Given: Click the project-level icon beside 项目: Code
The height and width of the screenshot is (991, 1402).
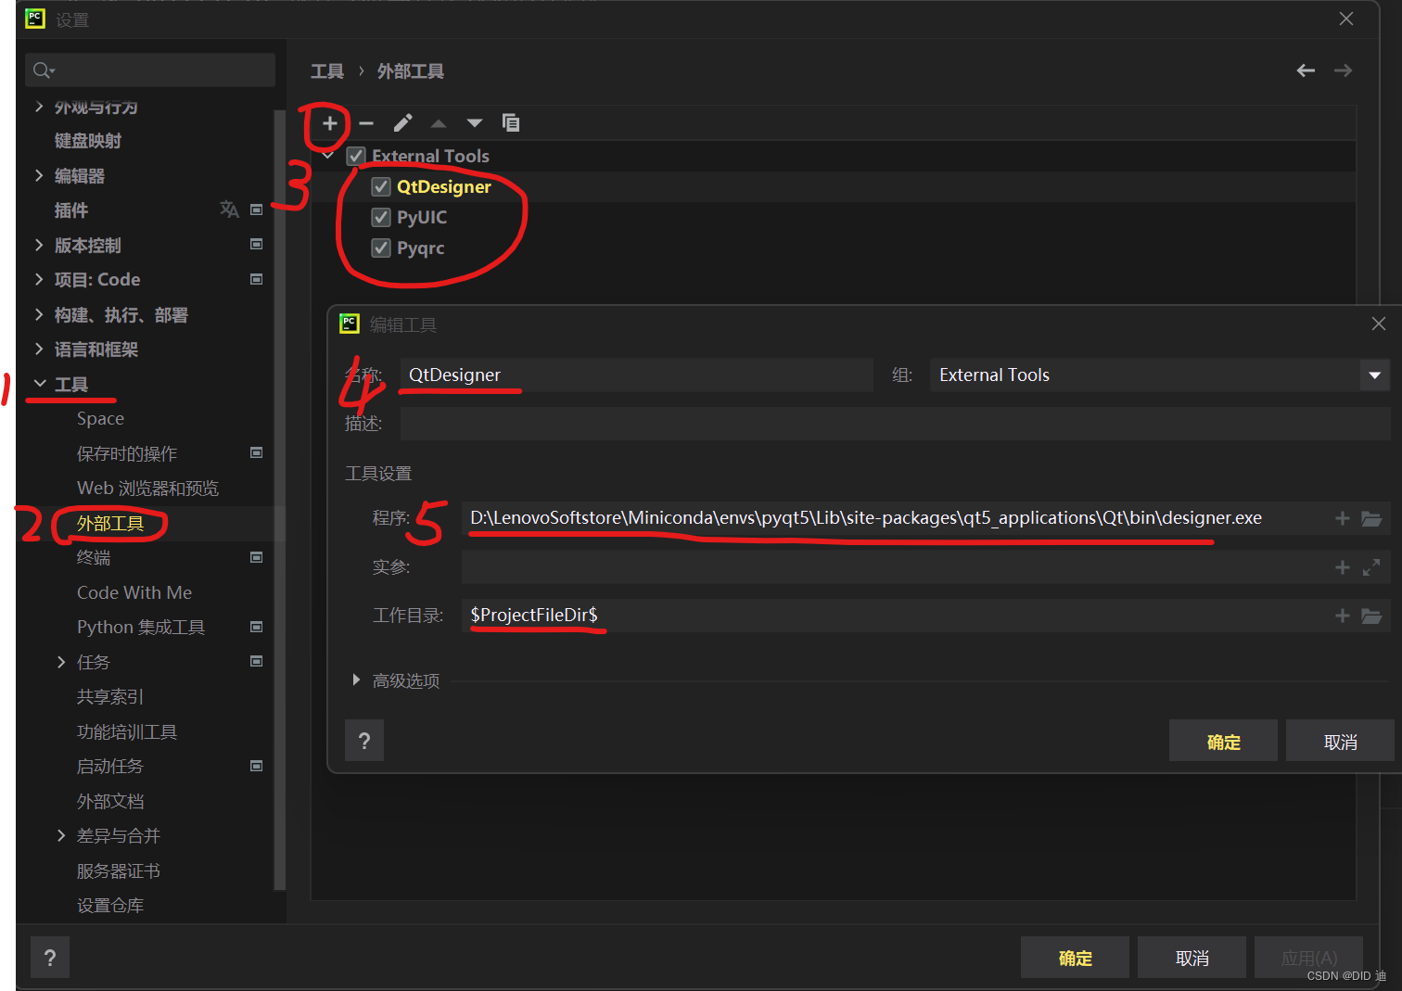Looking at the screenshot, I should pos(257,279).
